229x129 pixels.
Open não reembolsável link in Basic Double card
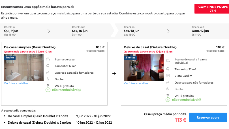[x=67, y=90]
